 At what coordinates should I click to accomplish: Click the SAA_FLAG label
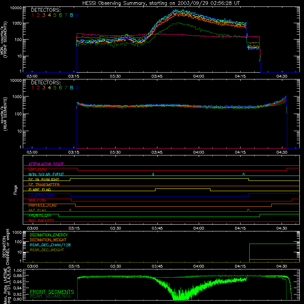37,200
